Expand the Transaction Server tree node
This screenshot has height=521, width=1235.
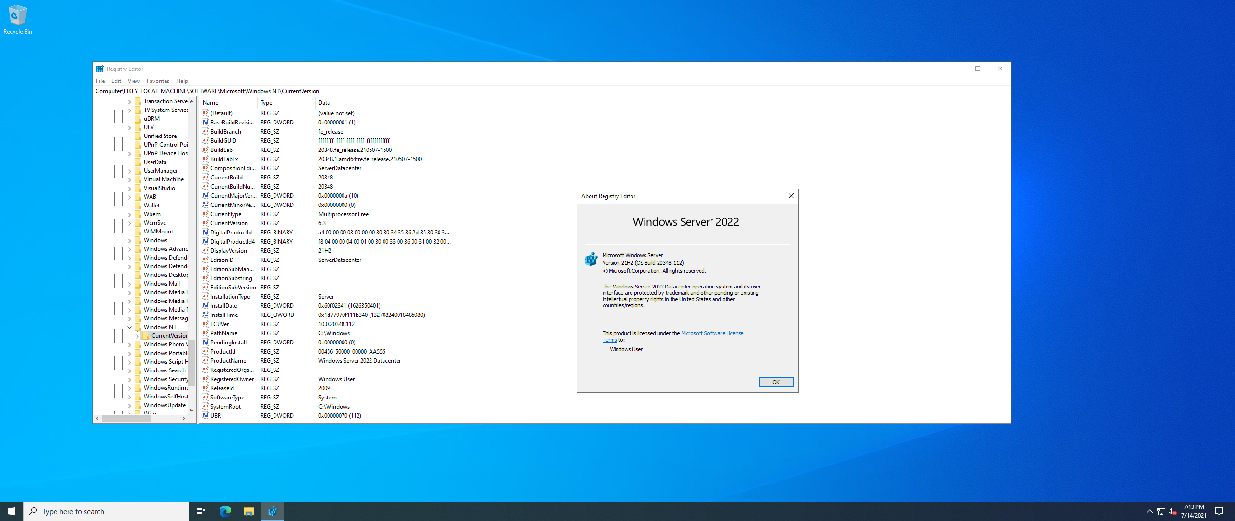pos(129,101)
